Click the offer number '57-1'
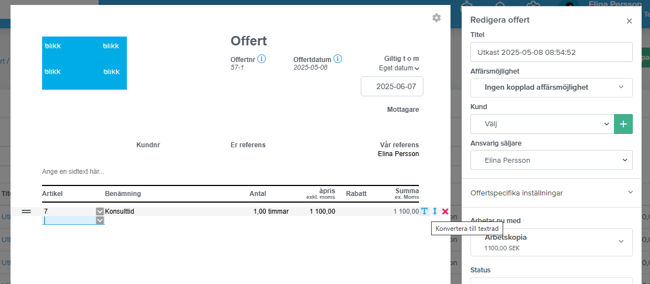 pos(237,68)
